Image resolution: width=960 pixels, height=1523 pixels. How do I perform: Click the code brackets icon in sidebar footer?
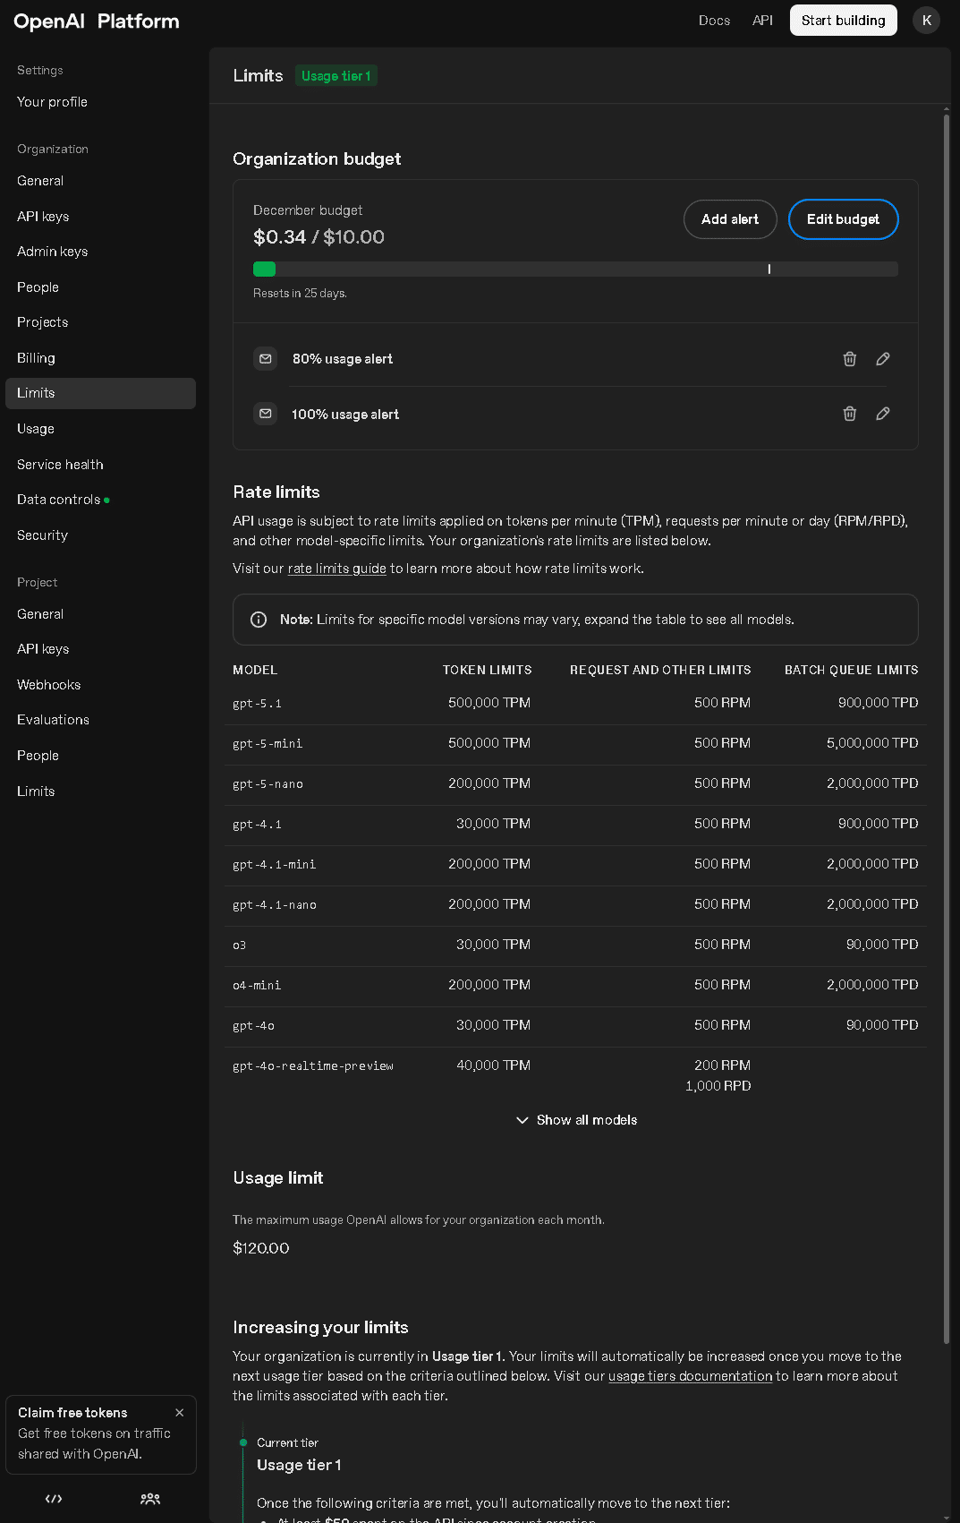(54, 1499)
